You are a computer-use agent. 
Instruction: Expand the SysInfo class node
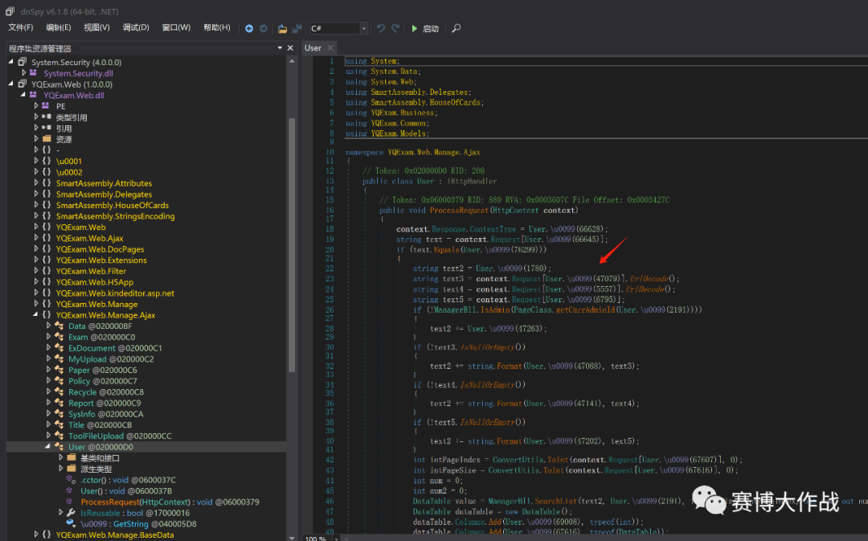(47, 414)
